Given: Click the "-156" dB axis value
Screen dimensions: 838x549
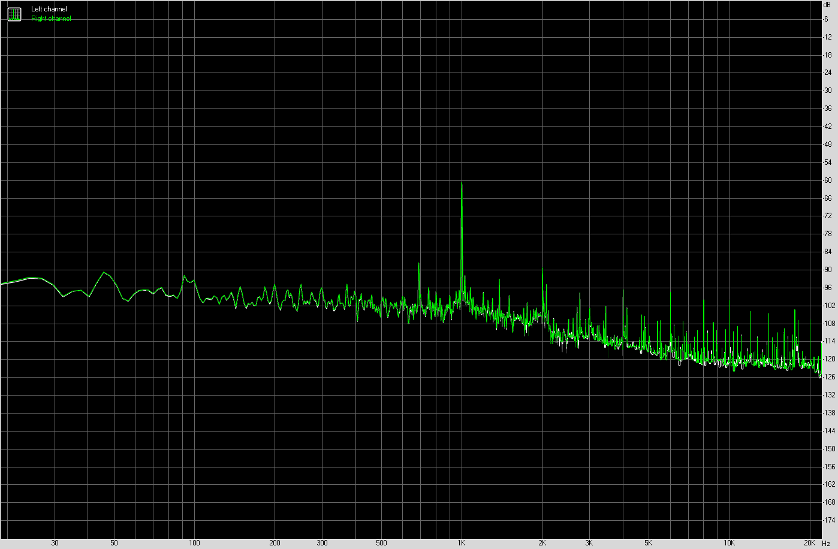Looking at the screenshot, I should click(829, 466).
